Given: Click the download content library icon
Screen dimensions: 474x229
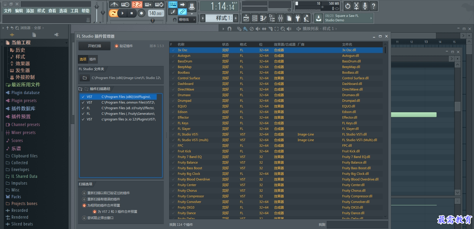Looking at the screenshot, I should coord(318,18).
